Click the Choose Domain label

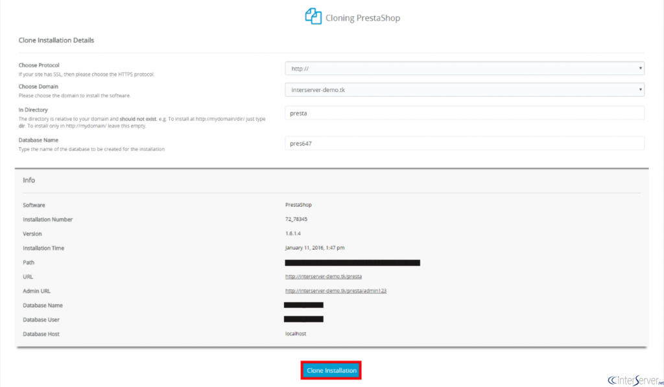click(38, 86)
